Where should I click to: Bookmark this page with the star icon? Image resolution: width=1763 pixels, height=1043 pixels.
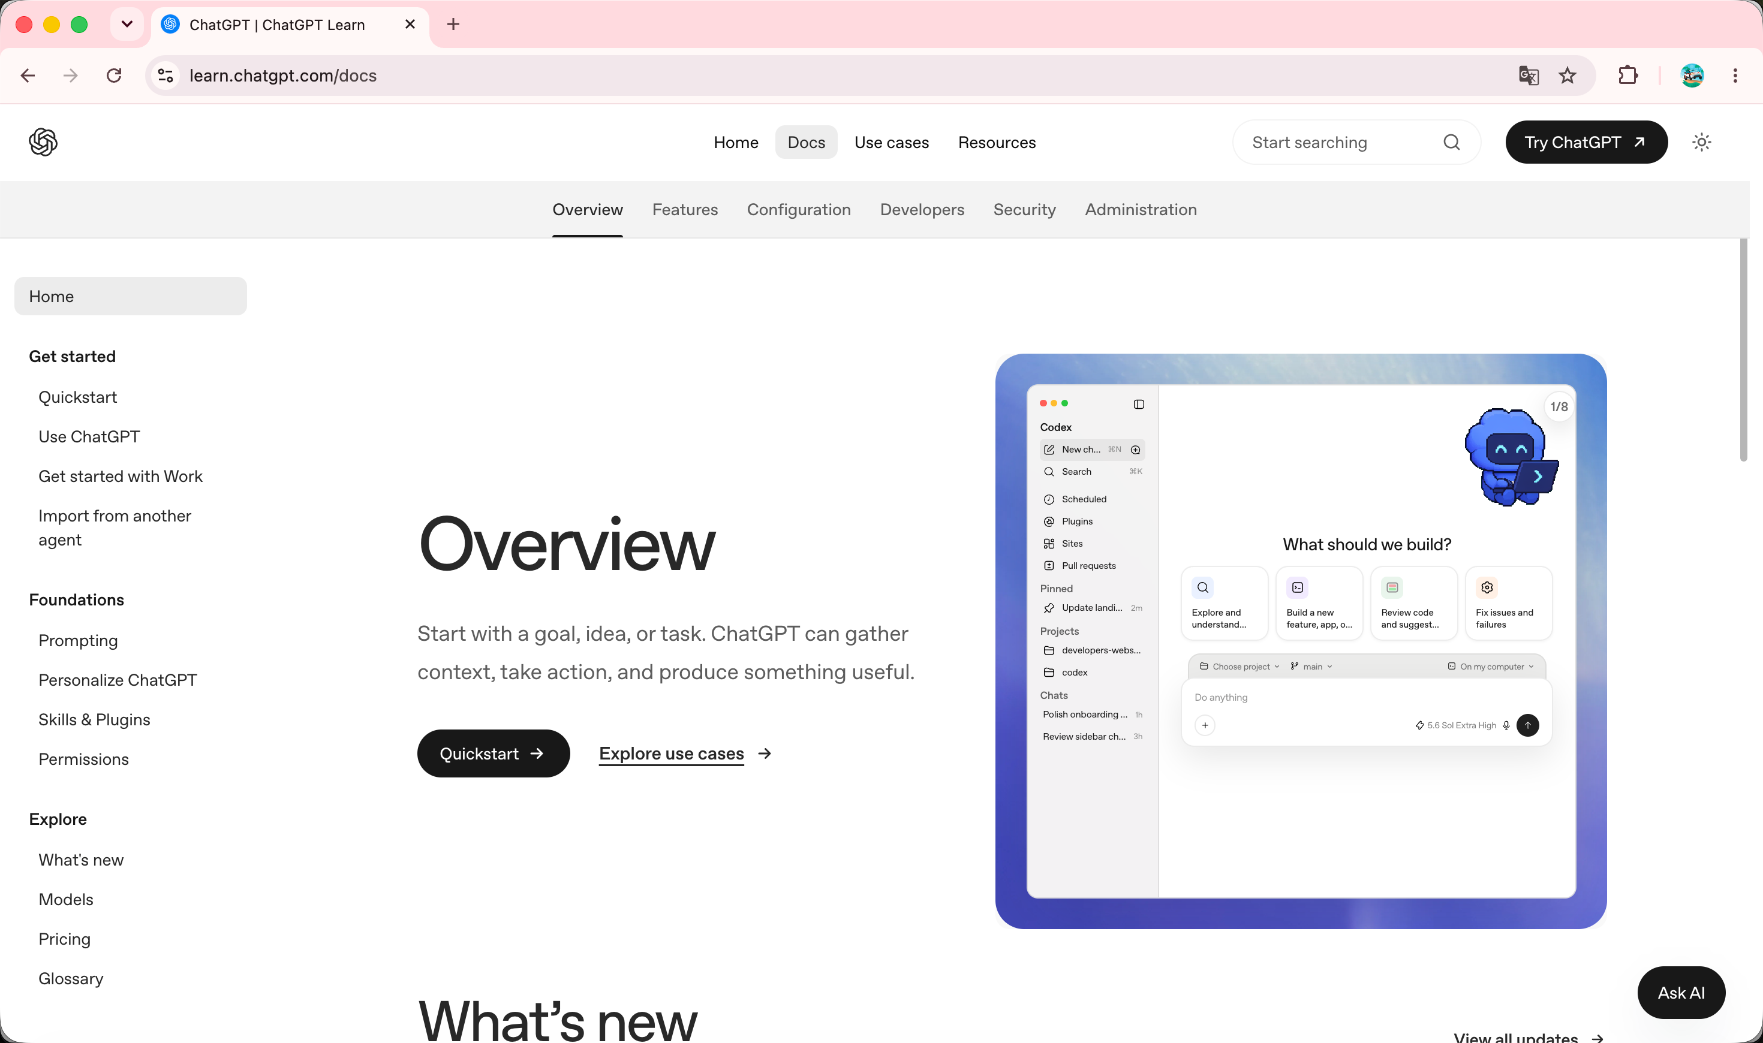1568,75
